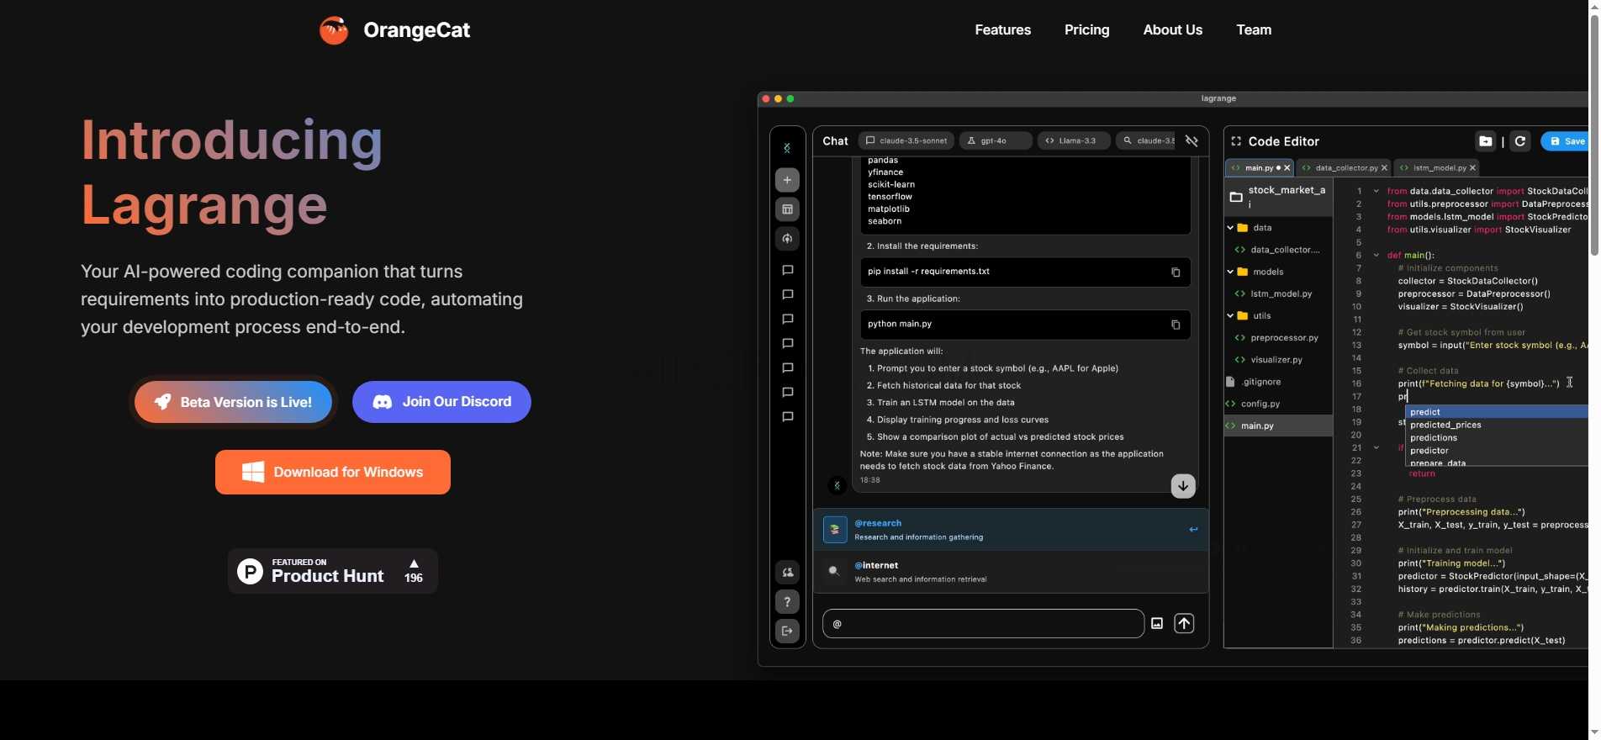This screenshot has height=740, width=1601.
Task: Choose predicted_prices from the autocomplete list
Action: click(x=1497, y=425)
